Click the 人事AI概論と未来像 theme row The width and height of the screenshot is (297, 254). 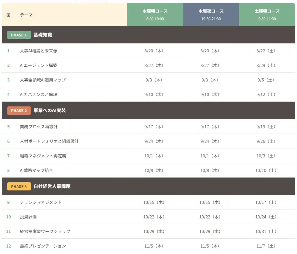click(x=39, y=51)
